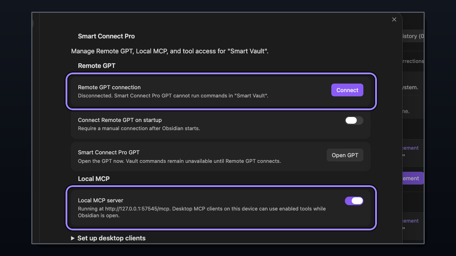Screen dimensions: 456x256
Task: Click the Local MCP server address description
Action: pyautogui.click(x=202, y=212)
